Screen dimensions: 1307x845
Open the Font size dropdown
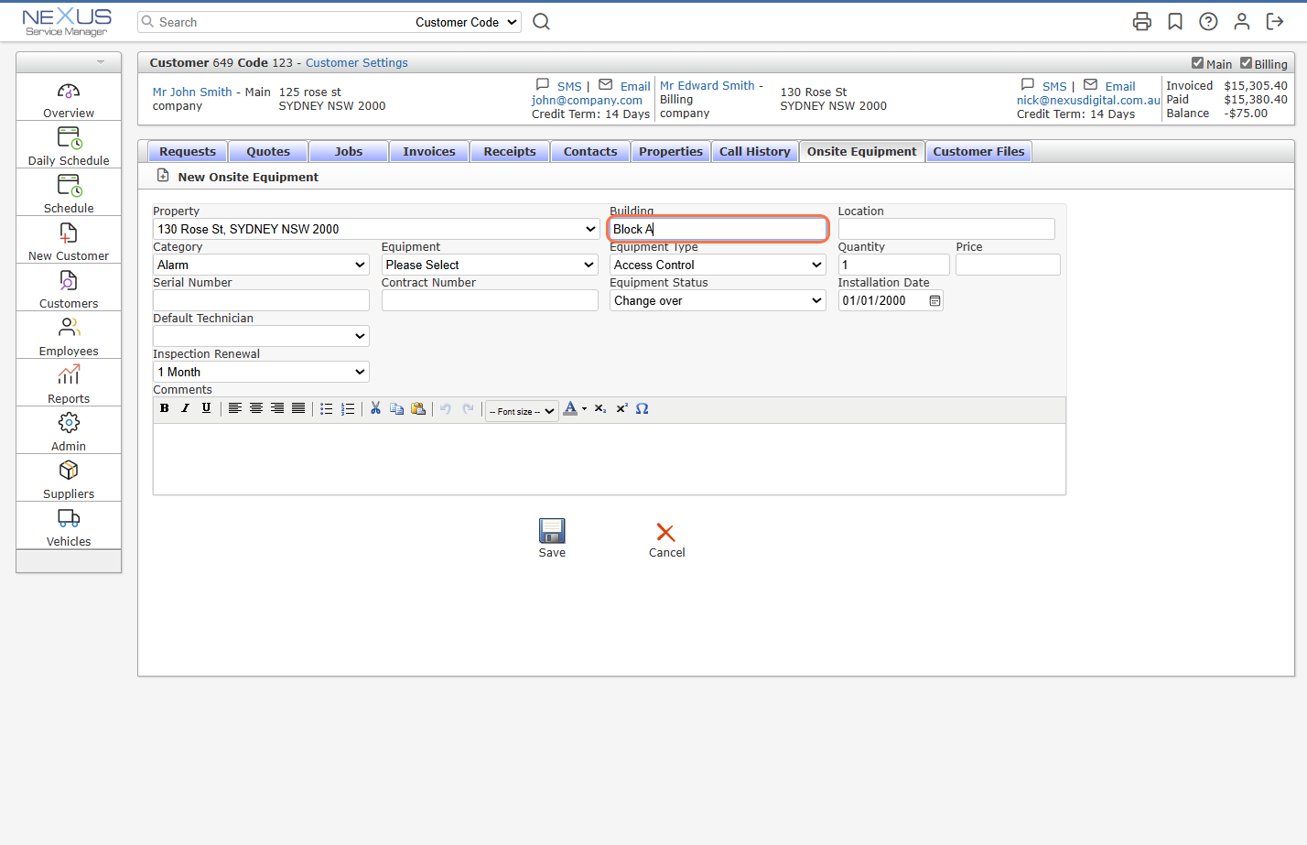522,411
